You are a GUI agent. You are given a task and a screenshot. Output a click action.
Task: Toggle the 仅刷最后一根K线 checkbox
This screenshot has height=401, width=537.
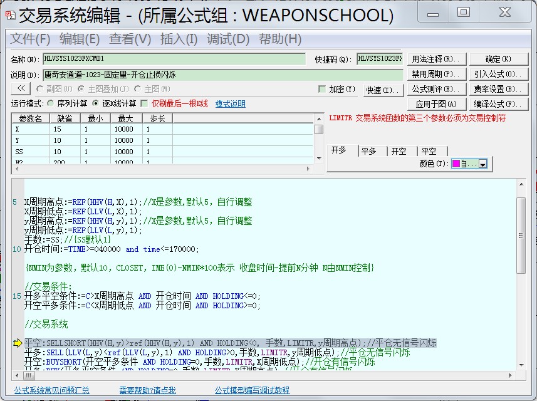145,103
